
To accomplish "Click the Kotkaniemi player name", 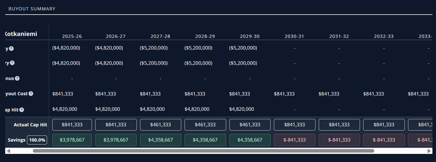I will click(x=21, y=34).
